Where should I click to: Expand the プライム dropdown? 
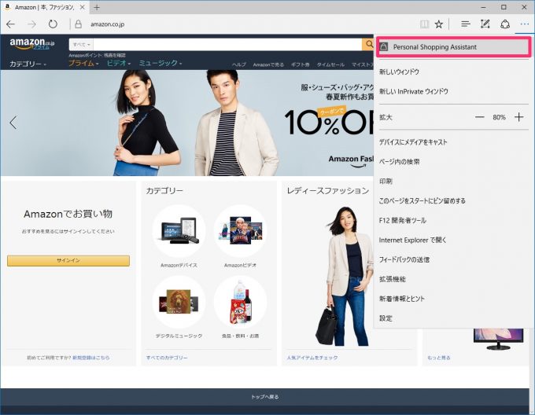[x=83, y=63]
